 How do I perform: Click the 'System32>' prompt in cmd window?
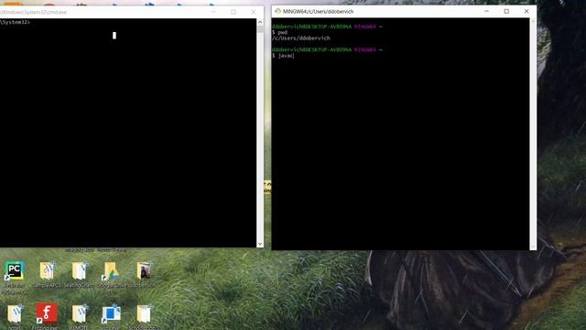pos(15,22)
